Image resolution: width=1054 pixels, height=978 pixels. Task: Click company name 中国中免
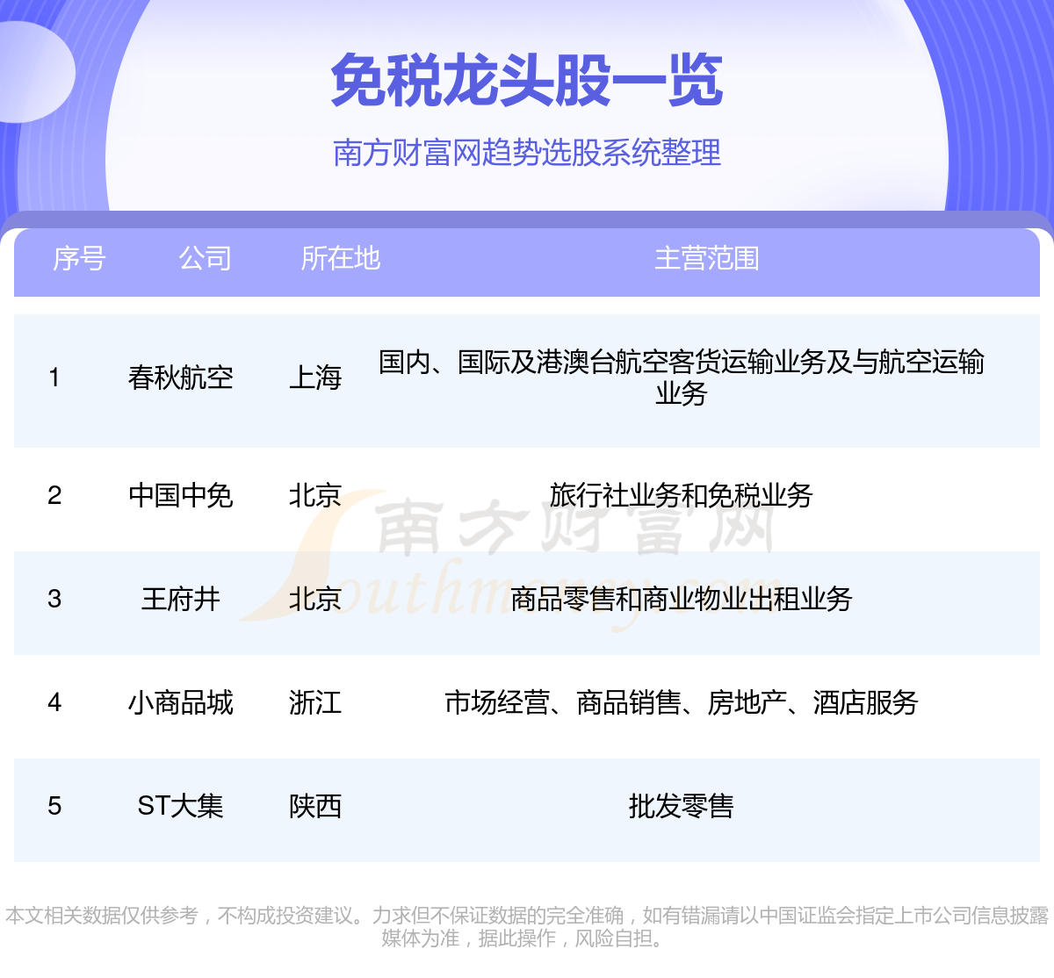pos(181,495)
